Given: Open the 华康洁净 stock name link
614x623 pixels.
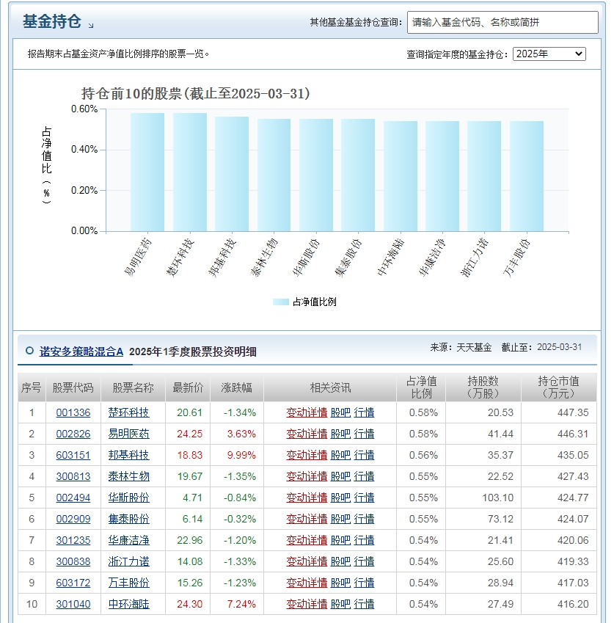Looking at the screenshot, I should (x=128, y=540).
